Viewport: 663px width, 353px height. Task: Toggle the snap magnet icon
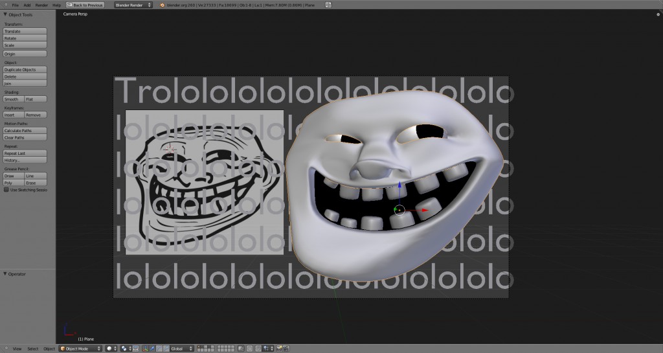pyautogui.click(x=258, y=348)
